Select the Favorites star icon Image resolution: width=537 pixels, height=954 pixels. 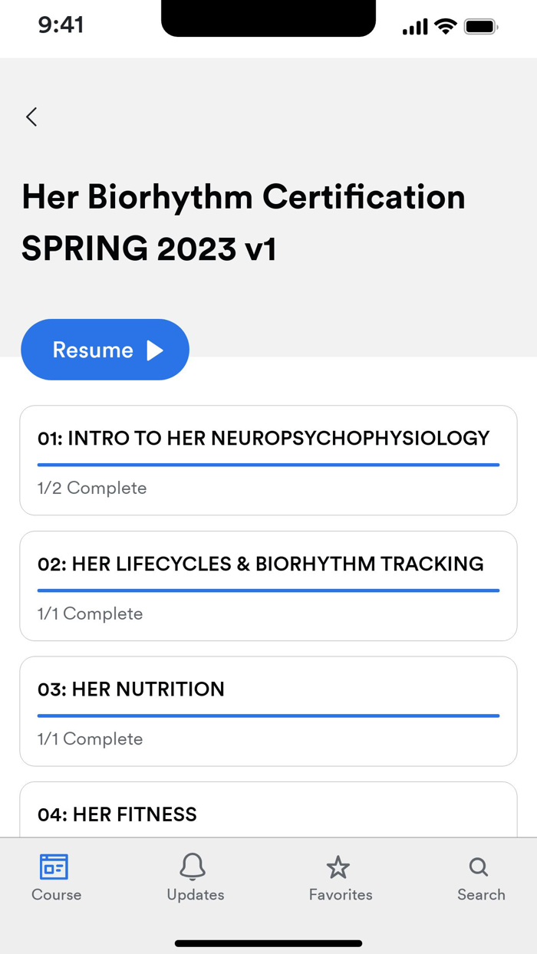pos(339,867)
